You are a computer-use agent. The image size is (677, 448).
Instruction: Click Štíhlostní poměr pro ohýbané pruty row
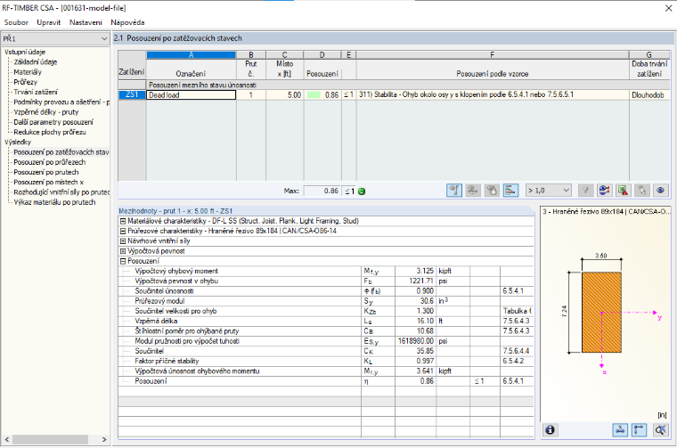tap(326, 331)
